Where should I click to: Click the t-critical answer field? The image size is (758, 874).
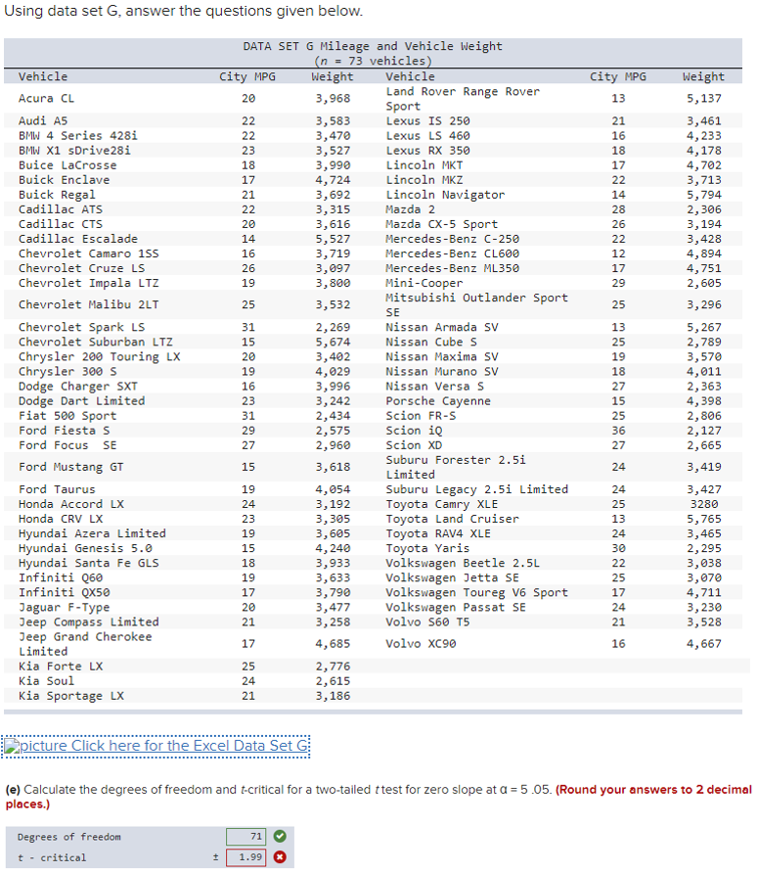245,856
